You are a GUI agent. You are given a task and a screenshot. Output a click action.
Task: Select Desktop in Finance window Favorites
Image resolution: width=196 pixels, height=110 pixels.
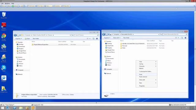coord(21,44)
